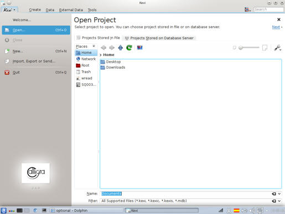
Task: Click the colored-dots activities icon in the taskbar
Action: click(x=12, y=211)
